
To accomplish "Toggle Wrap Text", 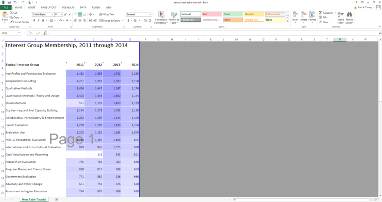I will pos(107,15).
